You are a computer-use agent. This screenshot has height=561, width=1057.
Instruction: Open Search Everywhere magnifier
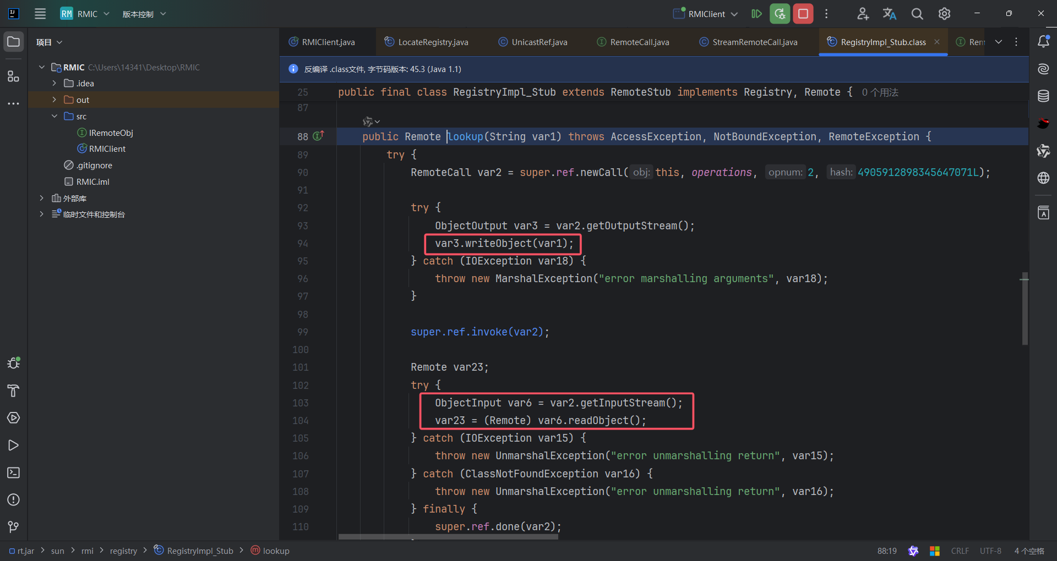click(x=917, y=14)
